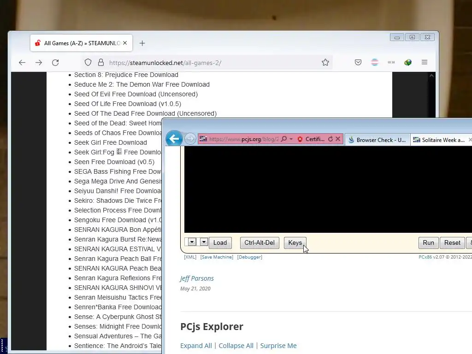Click the Collapse All link
The width and height of the screenshot is (472, 354).
[236, 346]
